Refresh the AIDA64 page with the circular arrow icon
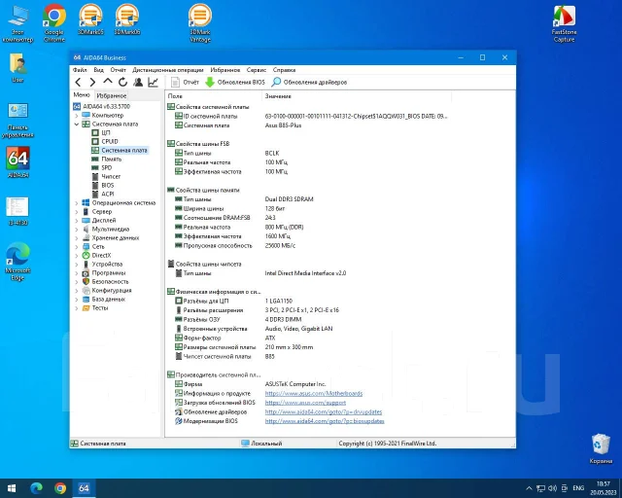Image resolution: width=622 pixels, height=498 pixels. (123, 83)
